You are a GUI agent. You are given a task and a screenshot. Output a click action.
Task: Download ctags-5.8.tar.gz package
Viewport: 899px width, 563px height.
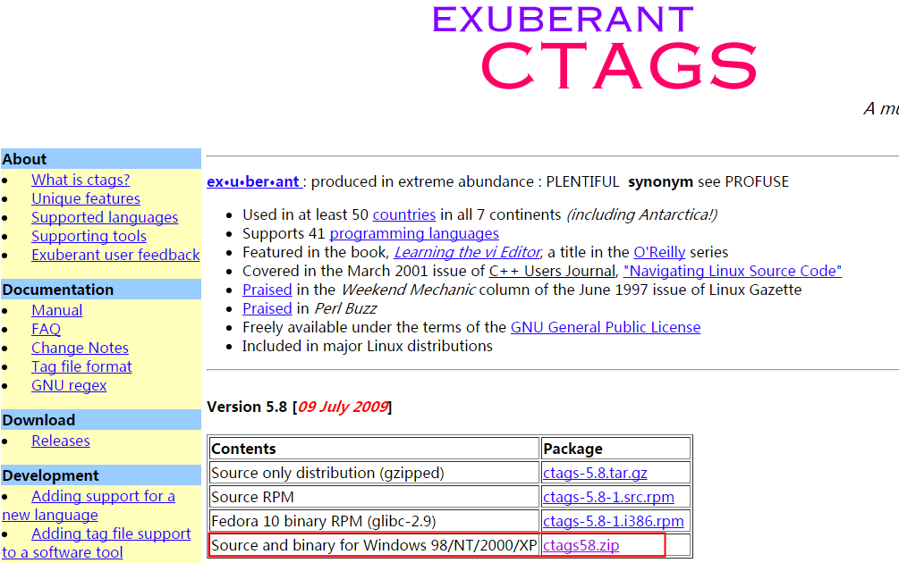(595, 473)
